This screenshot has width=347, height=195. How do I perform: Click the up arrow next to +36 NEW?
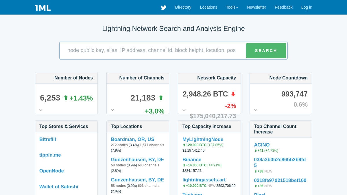click(256, 186)
